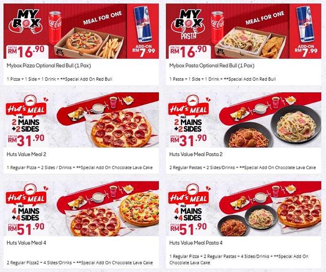
Task: Open the Huts Value Meal Pasta 4 title
Action: tap(196, 243)
